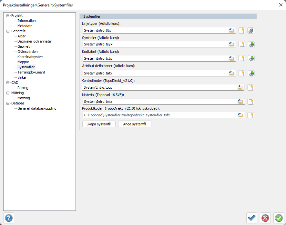
Task: Collapse the Generellt tree node
Action: (x=8, y=31)
